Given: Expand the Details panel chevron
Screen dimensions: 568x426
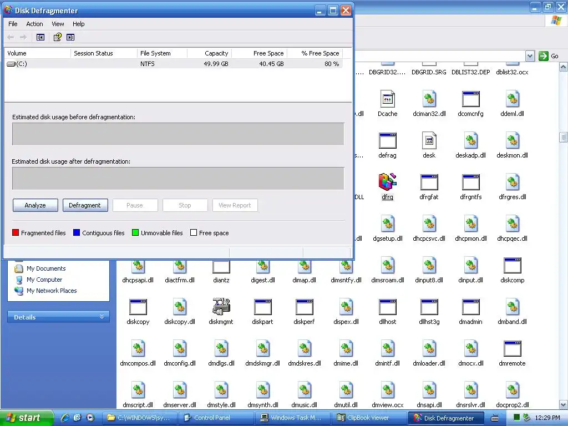Looking at the screenshot, I should 102,317.
